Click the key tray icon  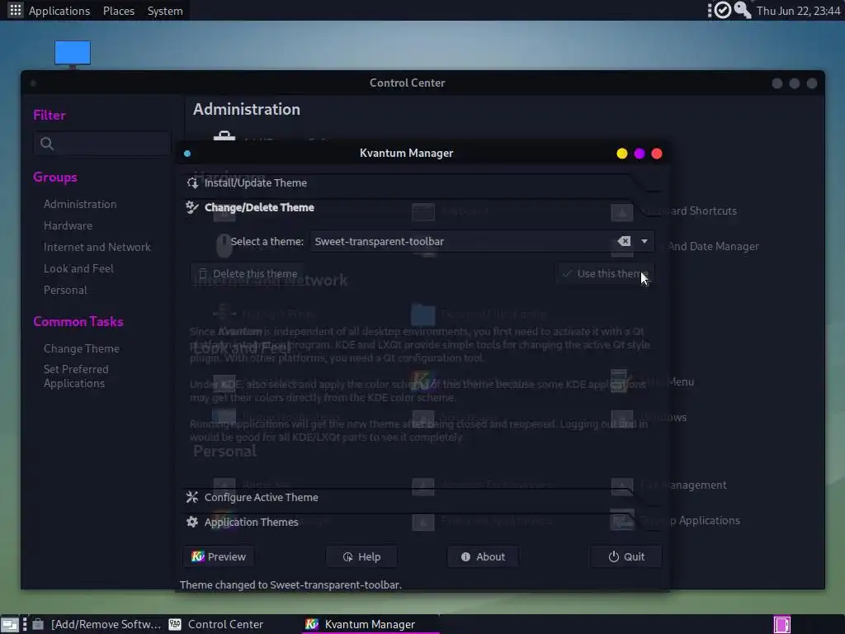pos(743,10)
